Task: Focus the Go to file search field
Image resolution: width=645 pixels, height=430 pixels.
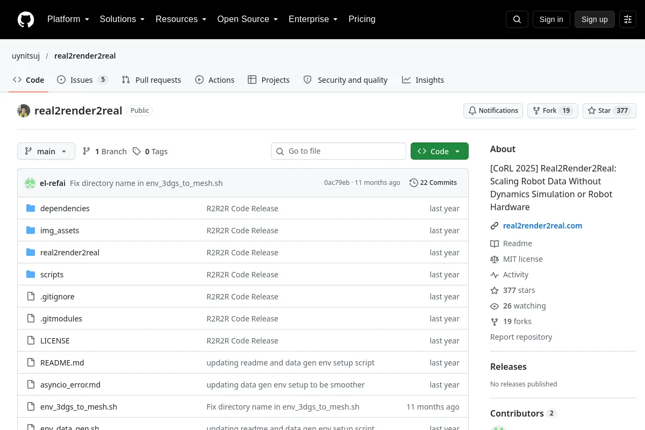Action: (x=339, y=151)
